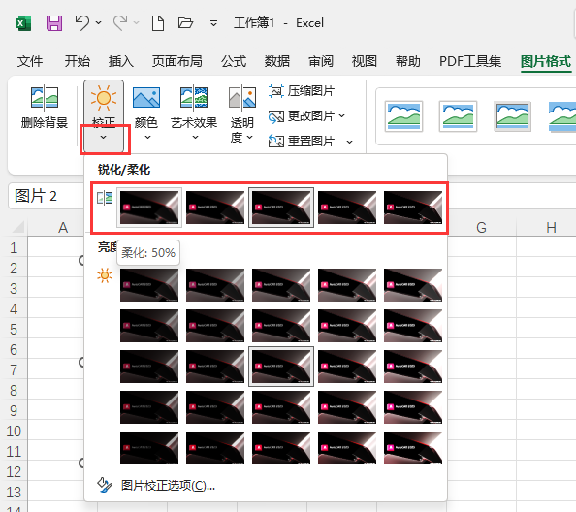Screen dimensions: 576x512
Task: Open the 审阅 ribbon tab
Action: (x=321, y=61)
